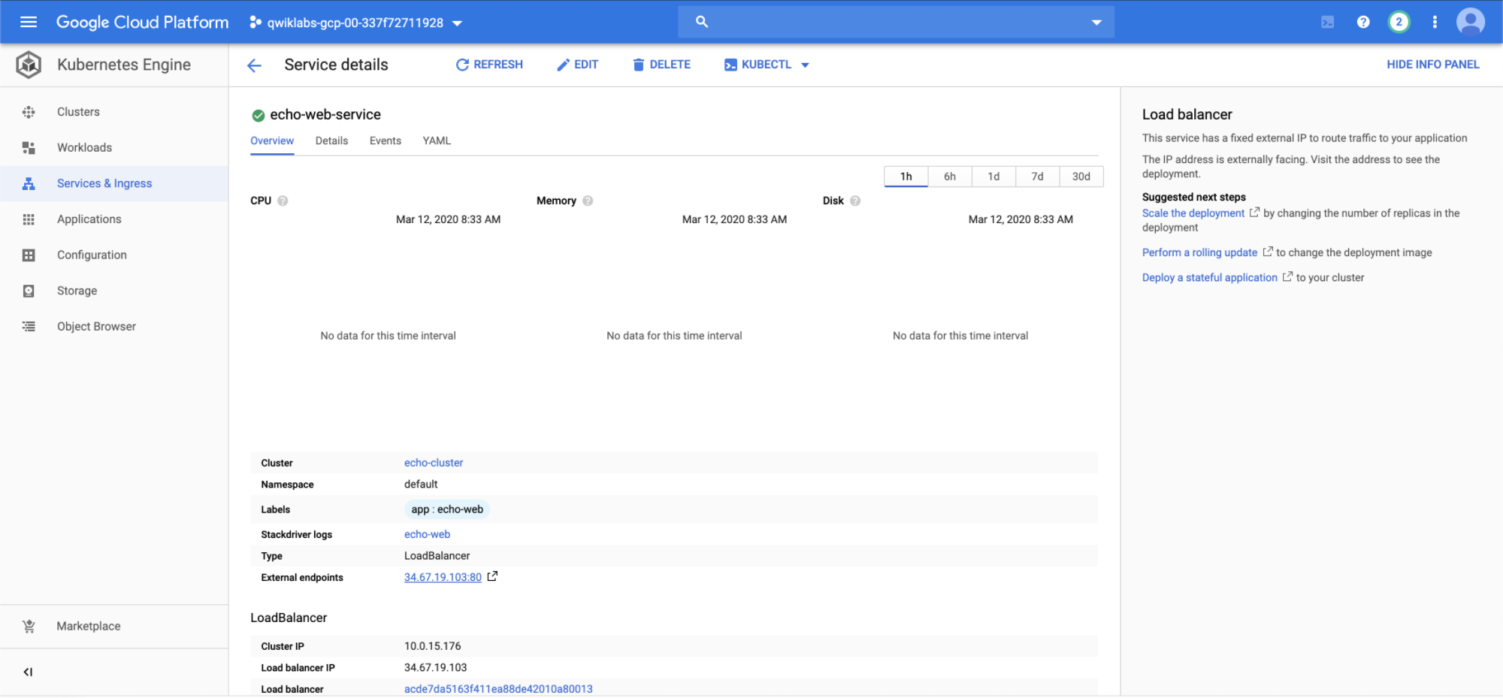Open the Help question mark icon
The height and width of the screenshot is (698, 1503).
[1363, 22]
